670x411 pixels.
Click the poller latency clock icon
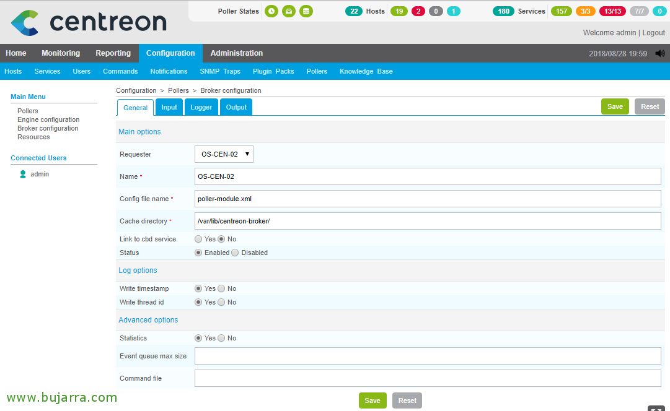tap(271, 11)
